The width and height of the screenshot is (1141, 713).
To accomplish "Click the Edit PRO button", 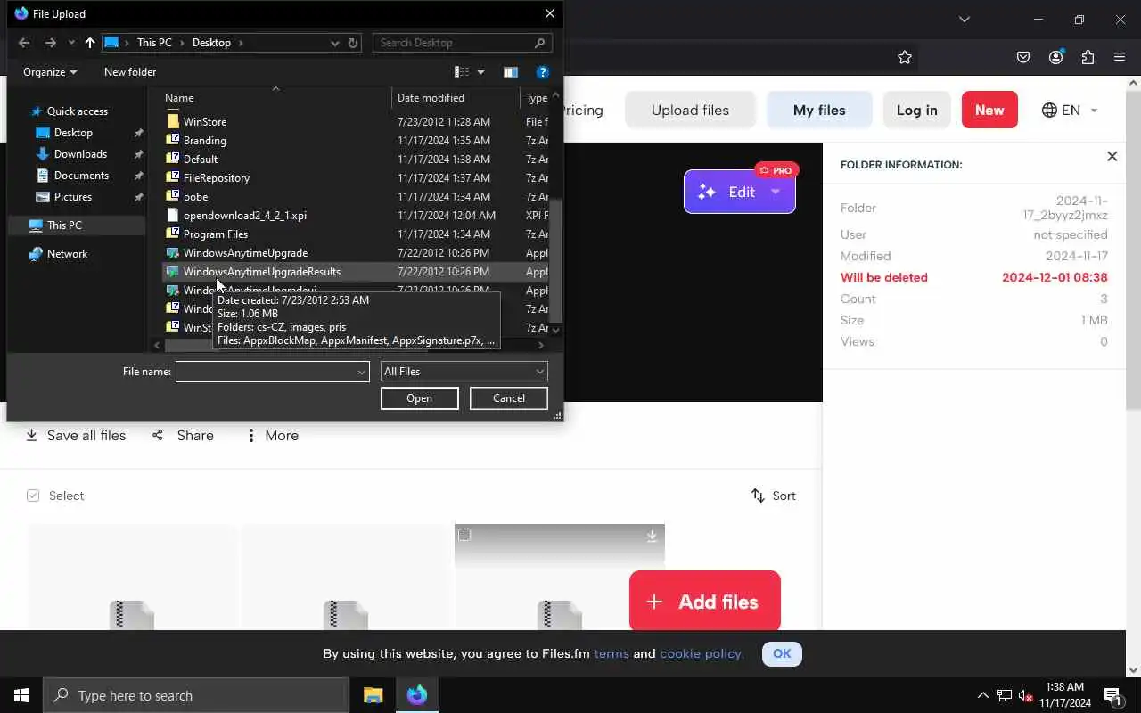I will click(x=739, y=192).
